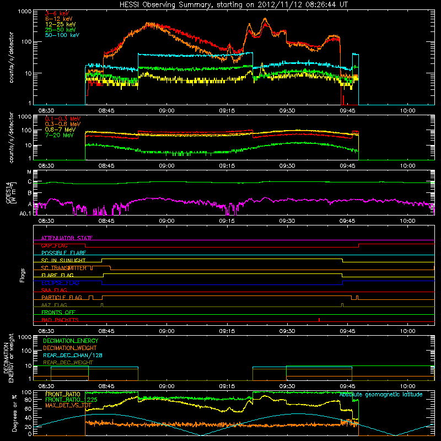Click the 09:30 tick under the GOES panel
This screenshot has width=441, height=441.
287,221
